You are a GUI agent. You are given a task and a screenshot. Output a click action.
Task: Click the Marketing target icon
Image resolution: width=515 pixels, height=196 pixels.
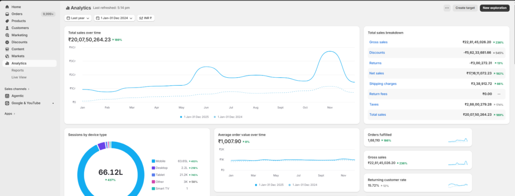pos(7,35)
